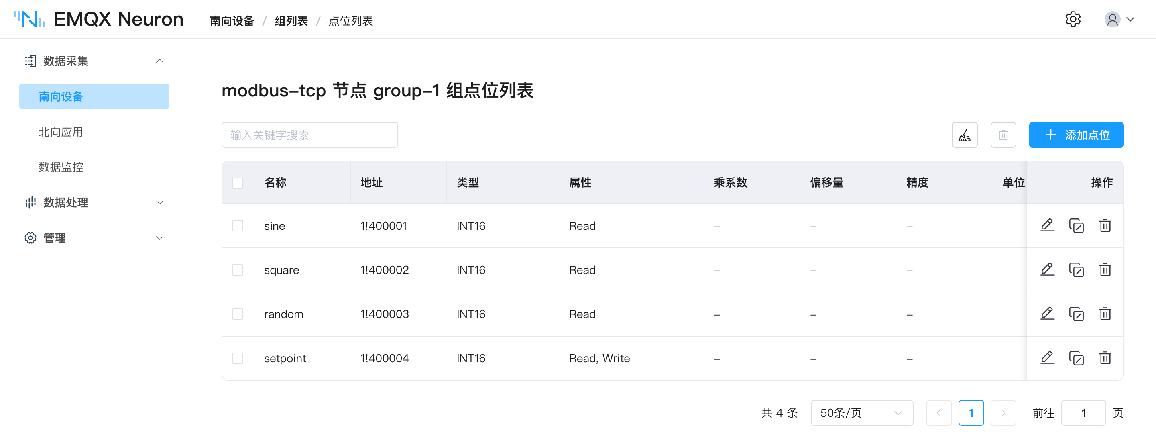This screenshot has width=1156, height=445.
Task: Click the clear-all broom icon button
Action: [965, 135]
